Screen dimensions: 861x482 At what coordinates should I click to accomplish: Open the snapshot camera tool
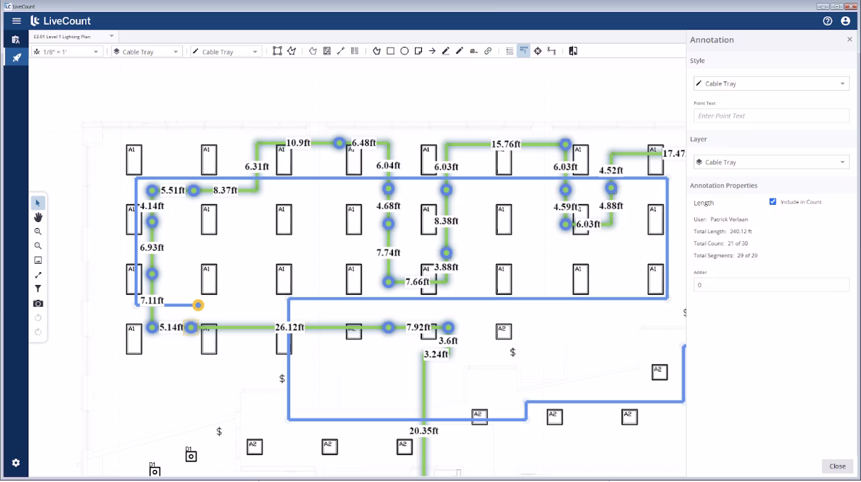(x=38, y=303)
